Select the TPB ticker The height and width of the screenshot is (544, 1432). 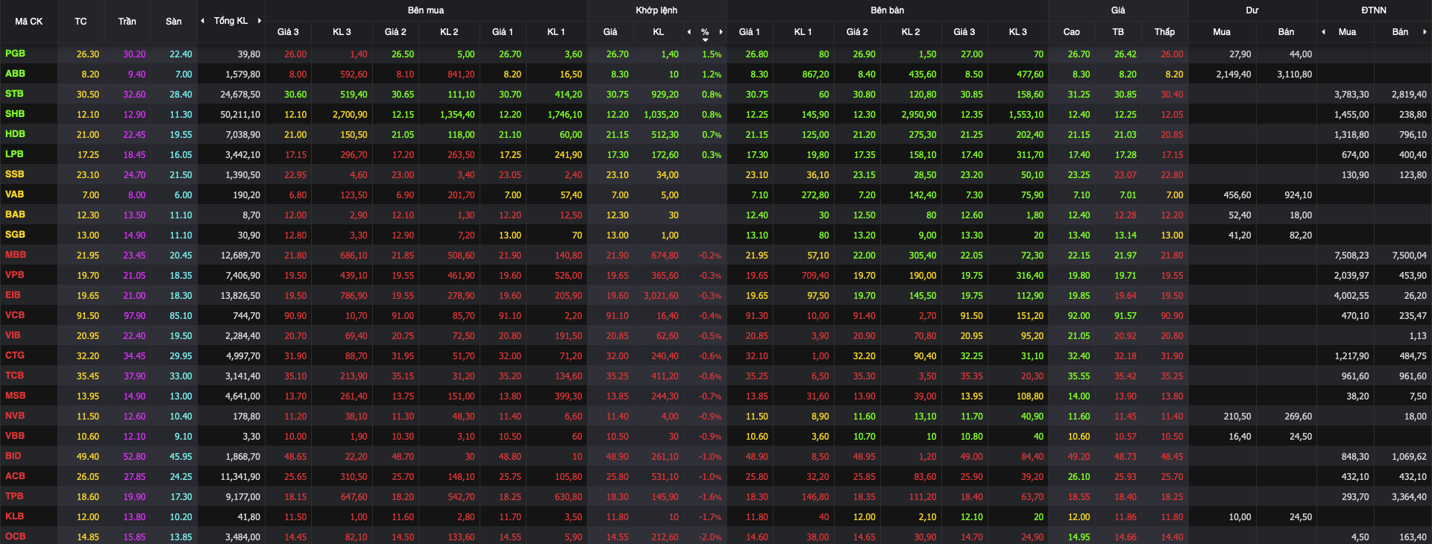[x=14, y=496]
